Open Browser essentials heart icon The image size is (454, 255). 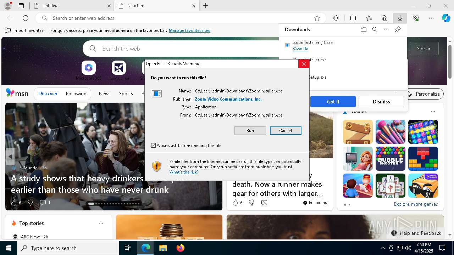click(416, 18)
